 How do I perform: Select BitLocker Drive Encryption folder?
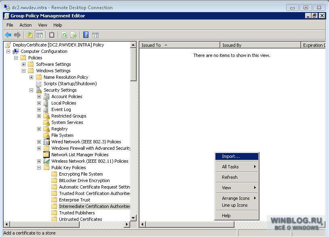click(84, 180)
